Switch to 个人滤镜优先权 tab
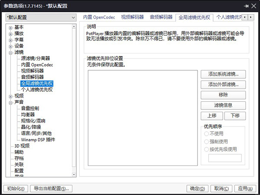 click(x=228, y=17)
